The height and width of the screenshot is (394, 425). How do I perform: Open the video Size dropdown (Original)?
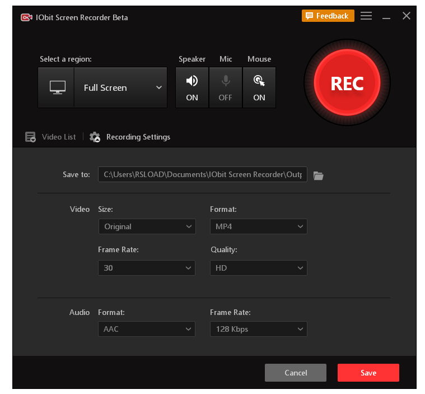(147, 226)
